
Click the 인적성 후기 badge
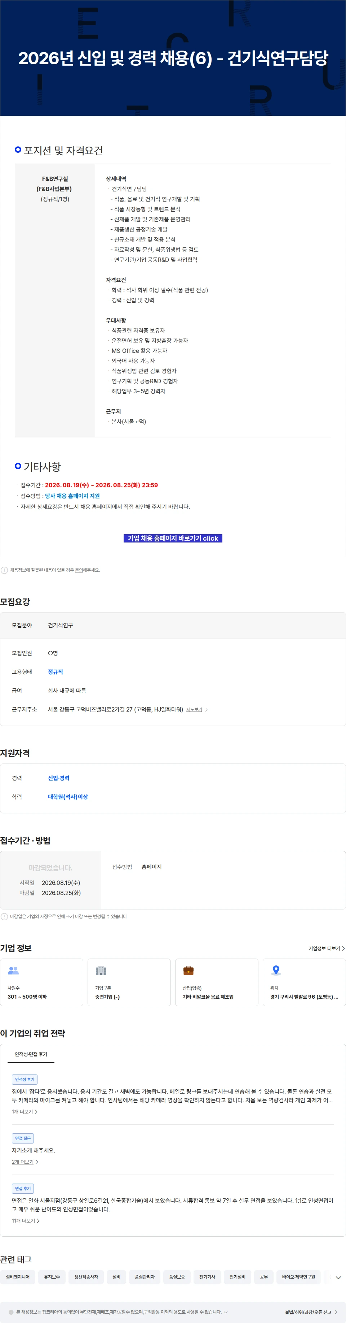[25, 1080]
